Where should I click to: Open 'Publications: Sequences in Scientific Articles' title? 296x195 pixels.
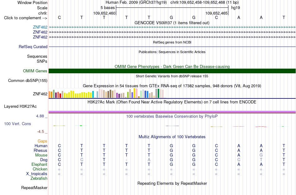(x=172, y=52)
